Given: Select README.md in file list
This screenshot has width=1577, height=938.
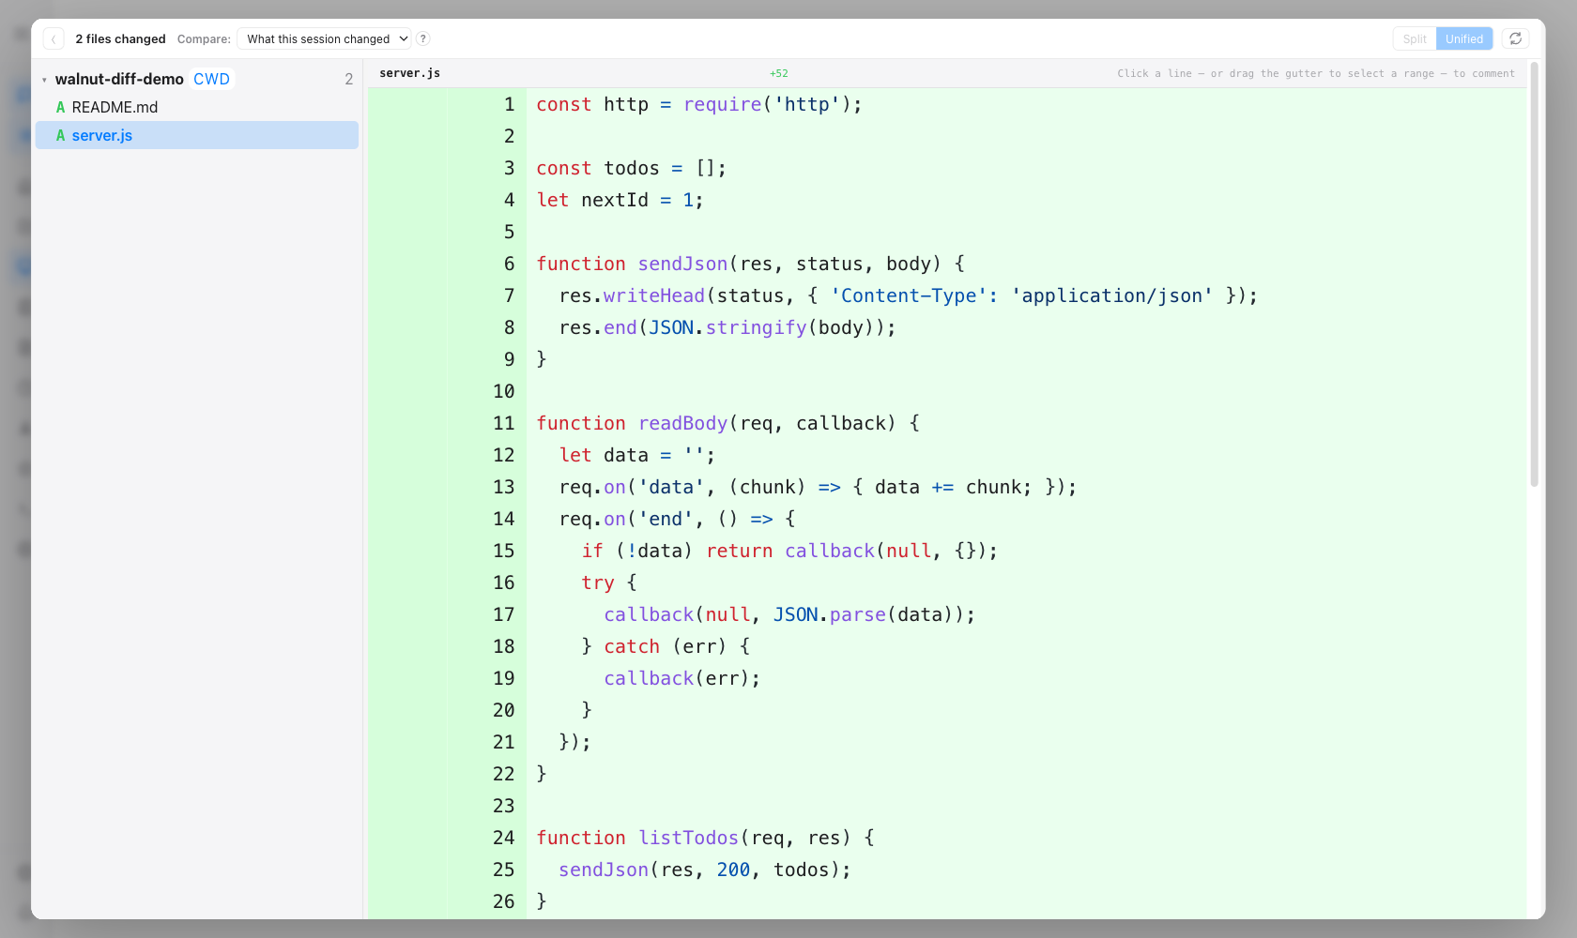Looking at the screenshot, I should click(197, 107).
